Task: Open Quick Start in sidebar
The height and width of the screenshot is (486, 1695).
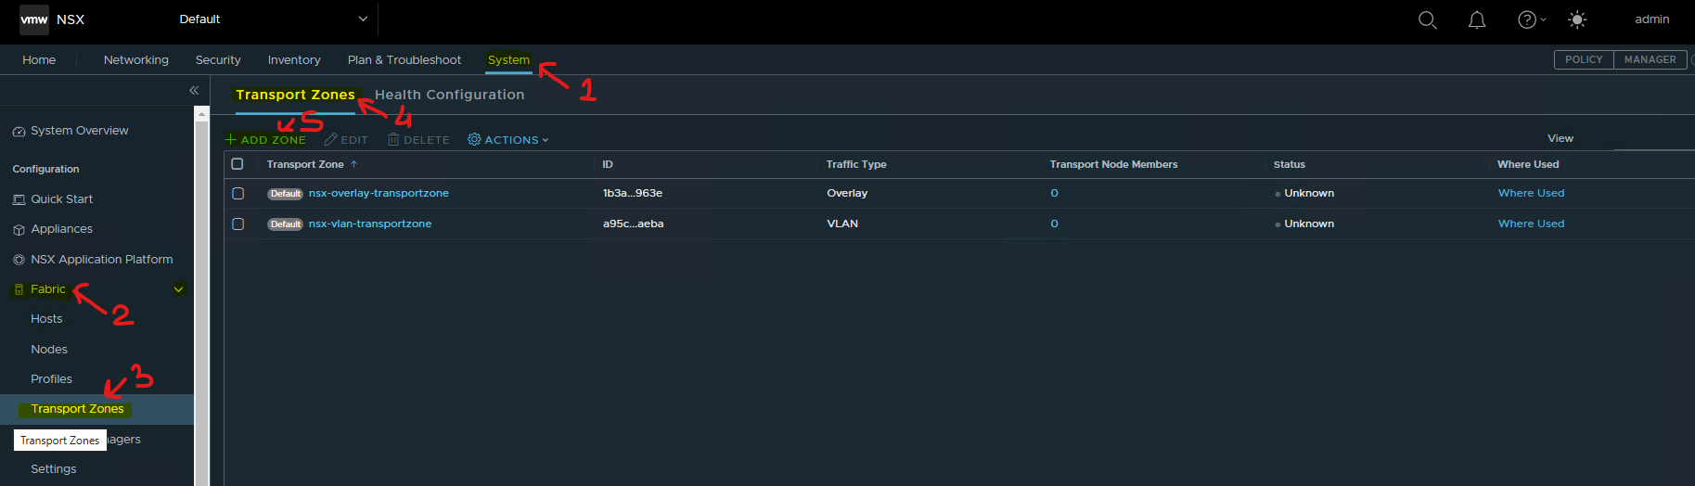Action: click(61, 198)
